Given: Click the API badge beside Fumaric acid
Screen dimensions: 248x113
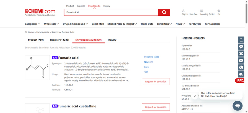Looking at the screenshot, I should [55, 58].
